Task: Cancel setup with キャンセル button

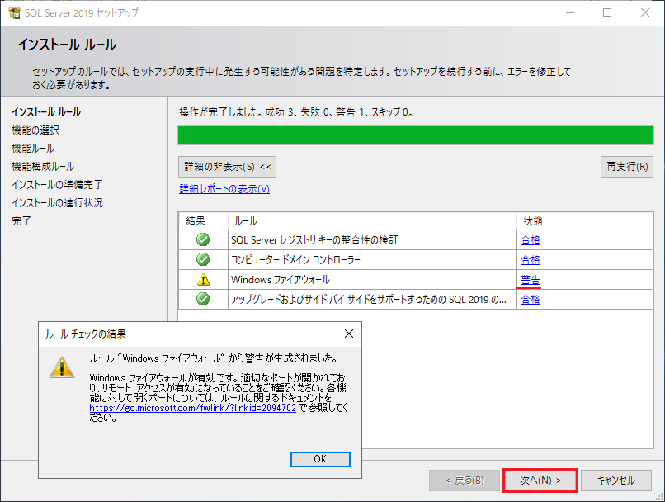Action: point(615,480)
